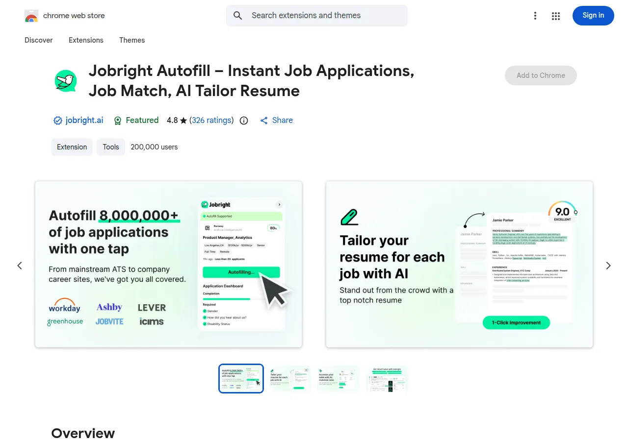The image size is (628, 441).
Task: Click the Add to Chrome button
Action: (541, 75)
